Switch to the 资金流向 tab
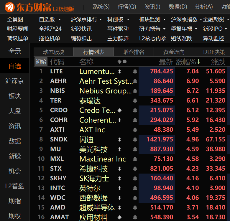This screenshot has height=221, width=230. coord(174,52)
